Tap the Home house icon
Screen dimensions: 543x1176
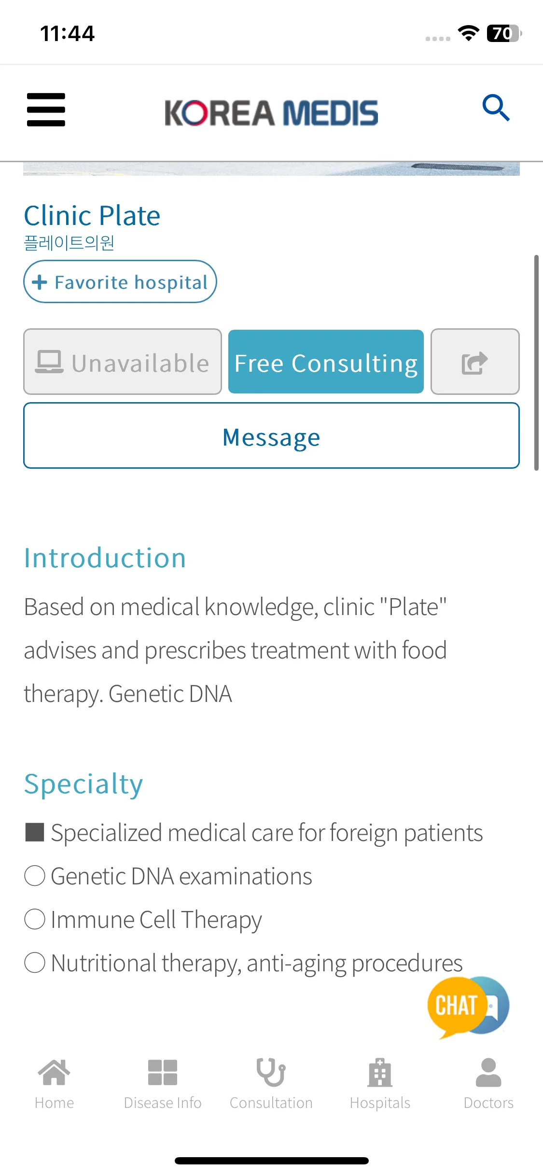(54, 1073)
